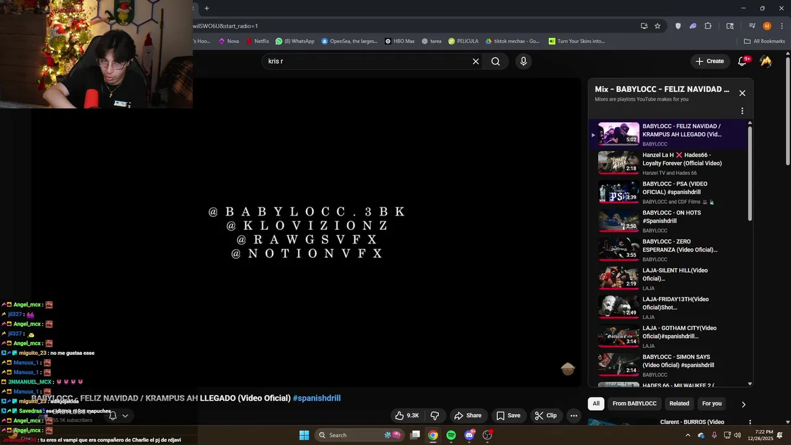Start voice search with the microphone icon
This screenshot has width=791, height=445.
coord(523,61)
